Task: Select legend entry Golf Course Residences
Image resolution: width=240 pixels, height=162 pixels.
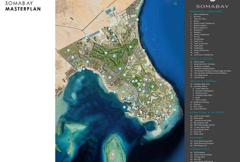Action: 202,55
